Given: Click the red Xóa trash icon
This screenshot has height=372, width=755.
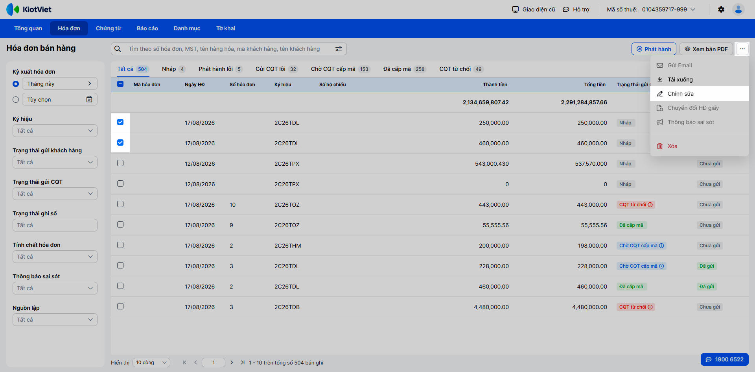Looking at the screenshot, I should (x=660, y=146).
